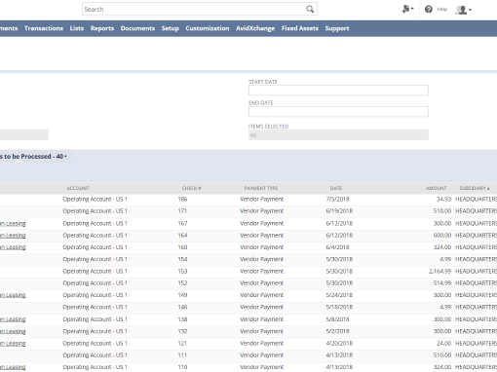Sort by the Date column header
This screenshot has height=372, width=497.
tap(336, 188)
